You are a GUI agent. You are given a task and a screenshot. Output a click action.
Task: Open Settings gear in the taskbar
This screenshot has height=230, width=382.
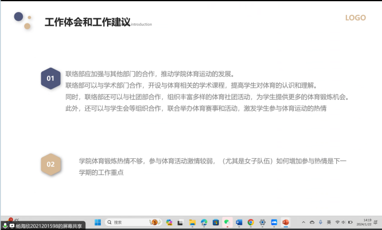point(262,222)
